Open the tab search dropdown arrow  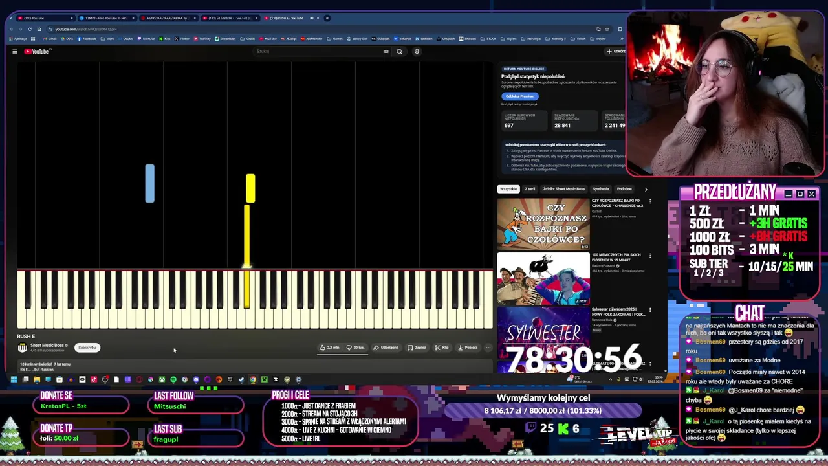coord(10,18)
